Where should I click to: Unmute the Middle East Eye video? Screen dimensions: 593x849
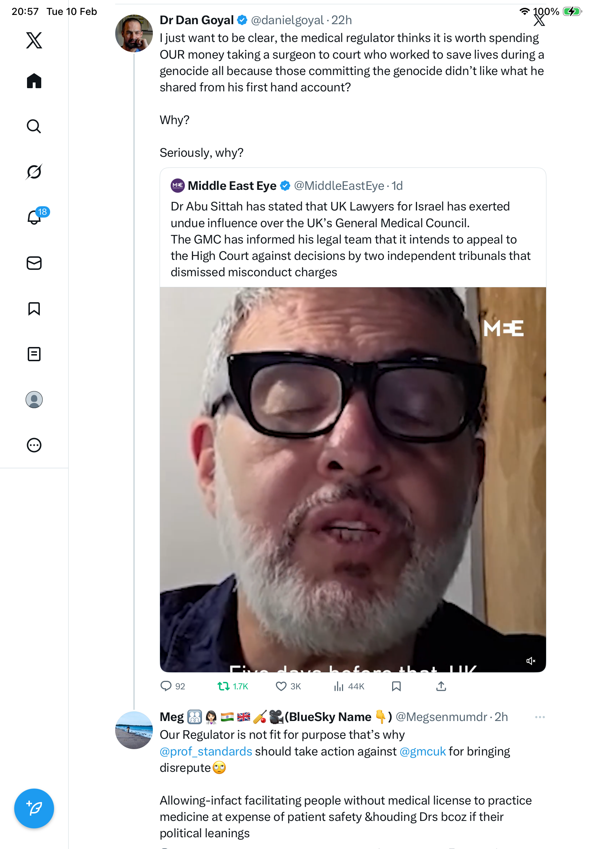[530, 661]
